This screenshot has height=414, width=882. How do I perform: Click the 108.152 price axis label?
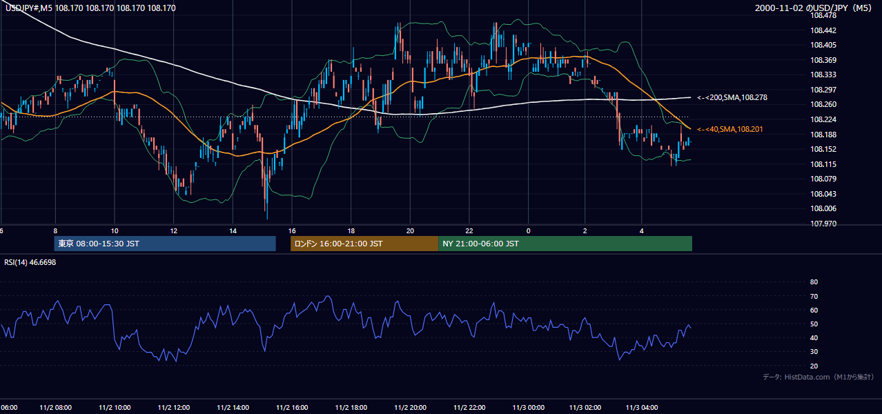point(824,149)
